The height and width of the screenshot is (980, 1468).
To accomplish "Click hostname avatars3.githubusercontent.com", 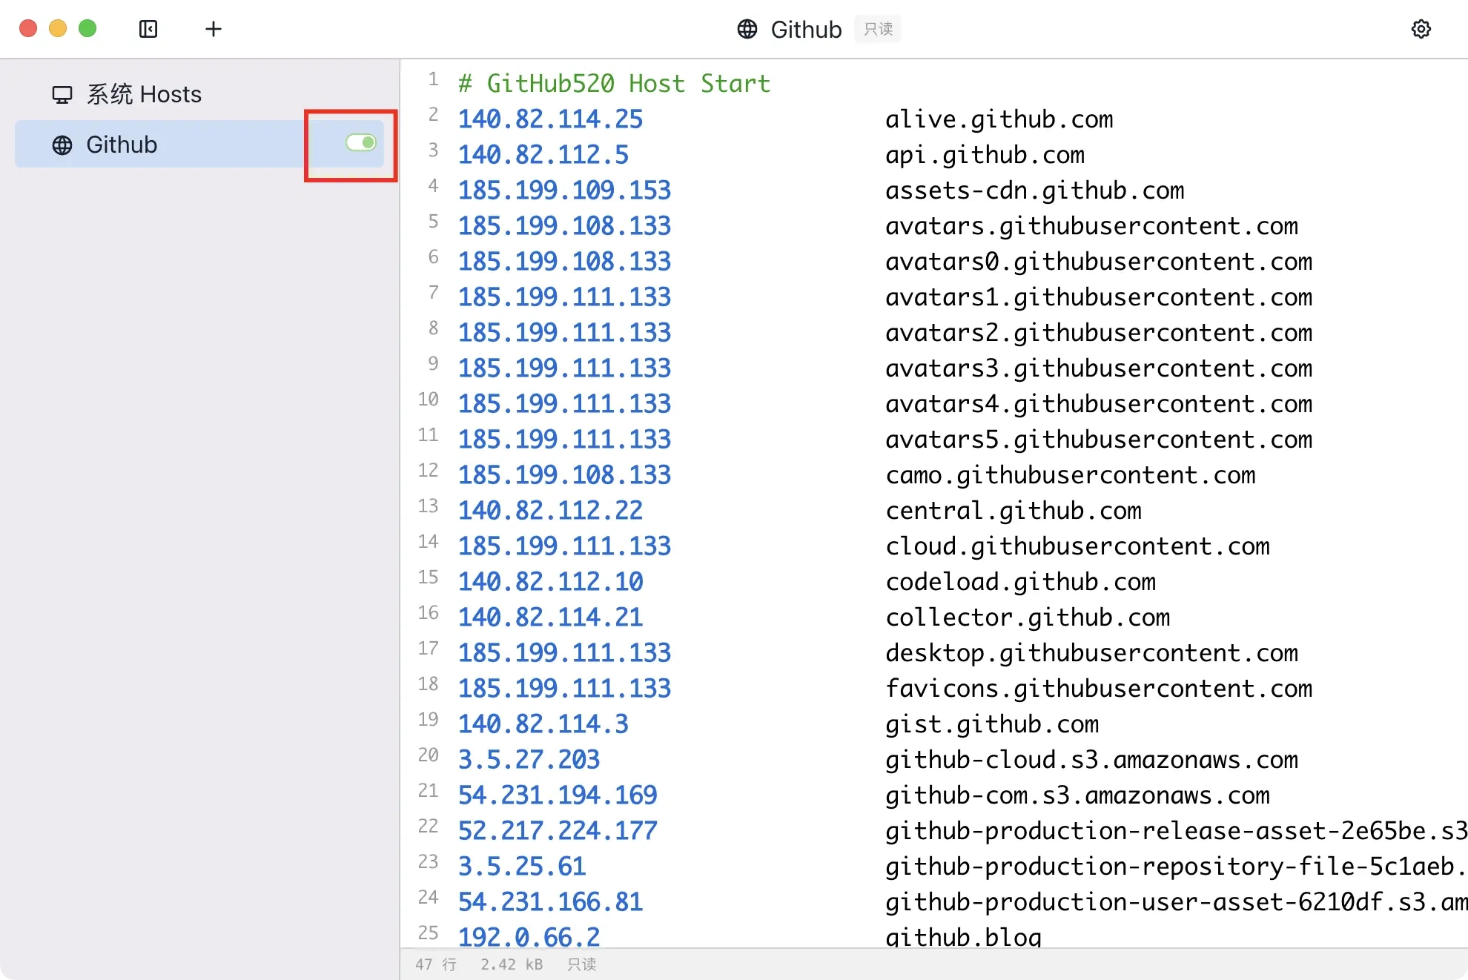I will click(x=1099, y=368).
